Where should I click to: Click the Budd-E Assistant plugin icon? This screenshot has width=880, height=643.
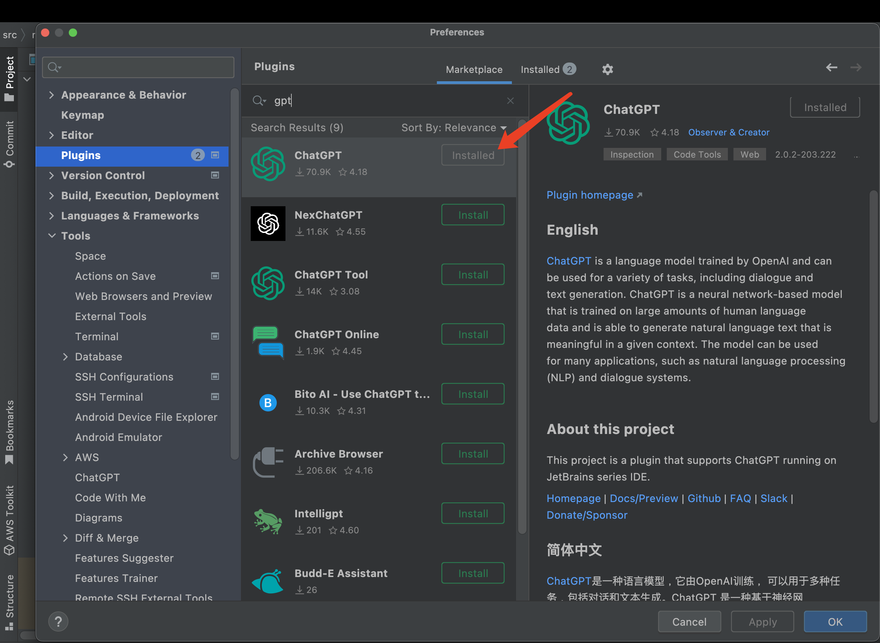point(268,582)
